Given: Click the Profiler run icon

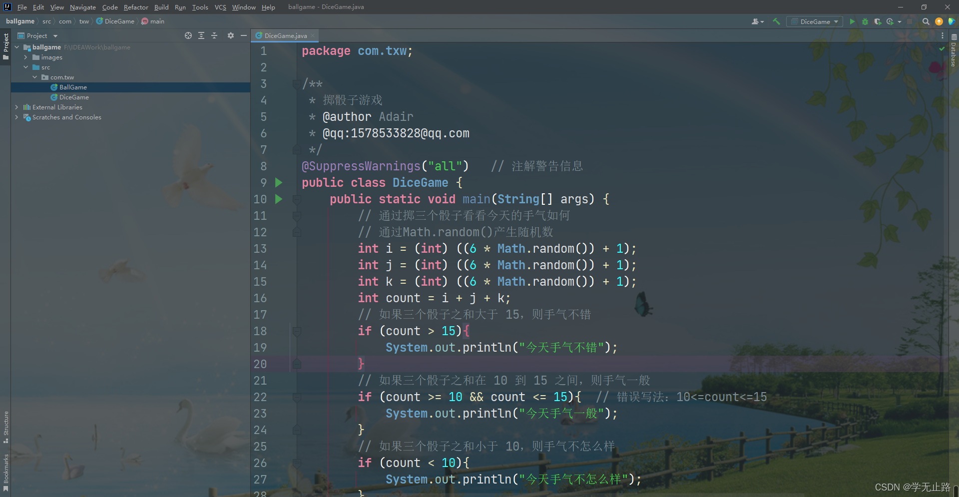Looking at the screenshot, I should click(x=890, y=21).
